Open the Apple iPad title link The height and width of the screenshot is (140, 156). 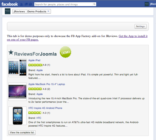pos(34,60)
